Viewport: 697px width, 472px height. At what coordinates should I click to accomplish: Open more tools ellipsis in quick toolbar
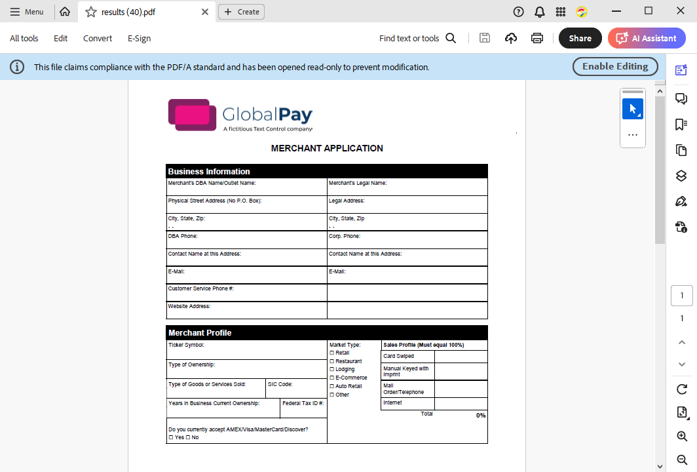click(x=633, y=135)
